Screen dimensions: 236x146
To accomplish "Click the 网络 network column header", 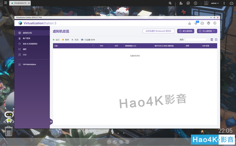I will 193,46.
